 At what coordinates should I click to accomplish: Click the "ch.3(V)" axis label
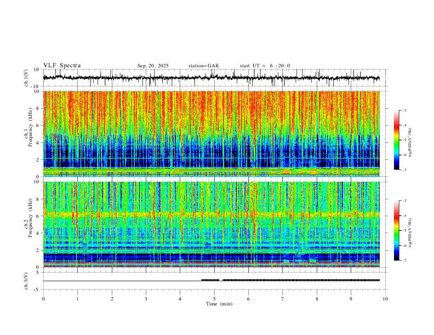(x=26, y=281)
